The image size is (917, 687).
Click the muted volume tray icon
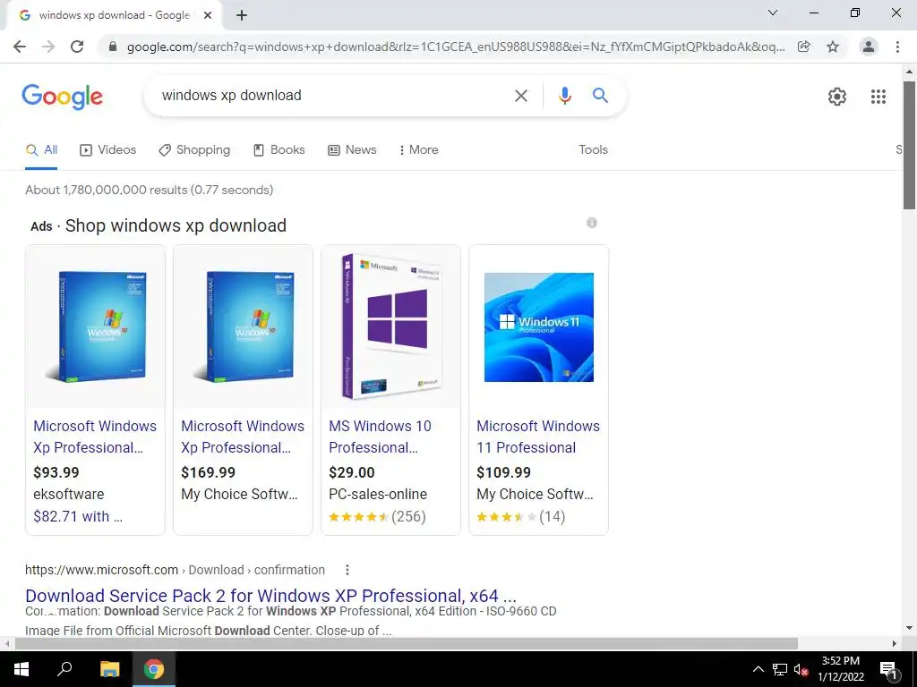click(801, 669)
